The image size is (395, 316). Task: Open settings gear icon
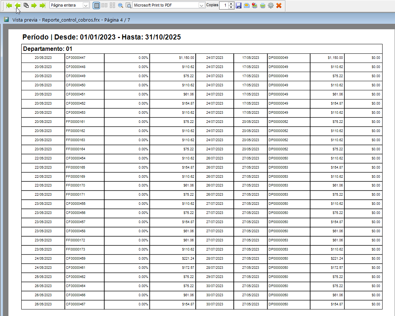point(271,5)
